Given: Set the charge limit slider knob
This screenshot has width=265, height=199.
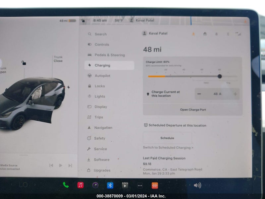Looking at the screenshot, I should point(220,76).
